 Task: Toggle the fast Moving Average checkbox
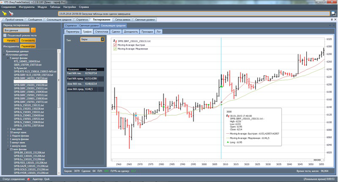pos(114,44)
